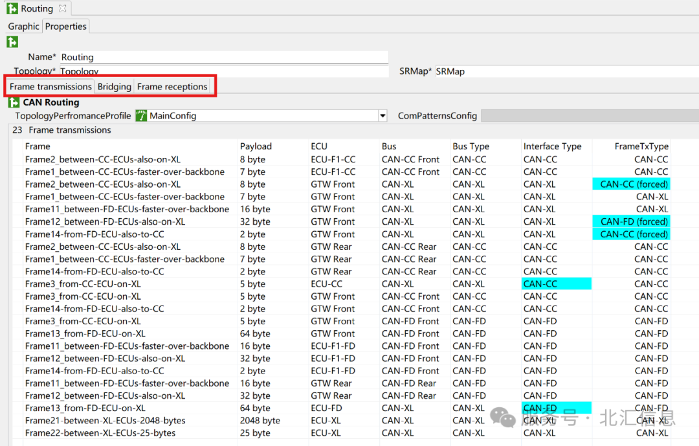Viewport: 699px width, 446px height.
Task: Select highlighted CAN-FD (forced) cell
Action: 631,221
